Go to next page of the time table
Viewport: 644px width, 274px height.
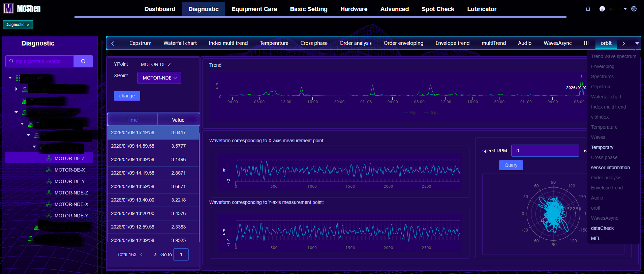pyautogui.click(x=155, y=254)
